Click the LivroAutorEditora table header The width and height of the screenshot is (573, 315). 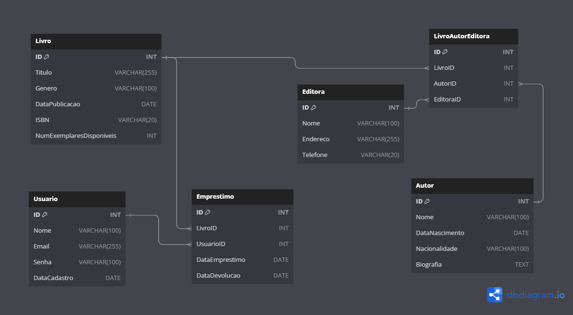[x=473, y=36]
